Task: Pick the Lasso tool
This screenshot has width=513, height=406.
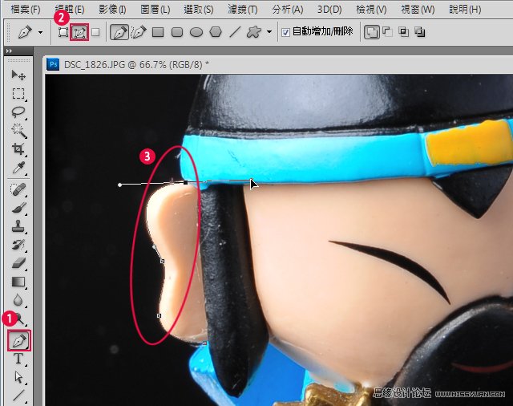Action: [18, 112]
